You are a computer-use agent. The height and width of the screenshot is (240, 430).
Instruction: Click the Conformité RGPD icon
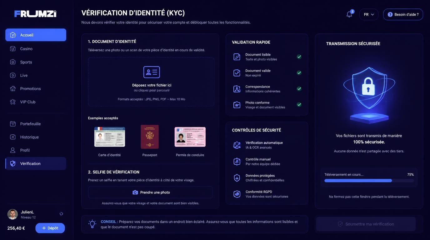click(237, 194)
